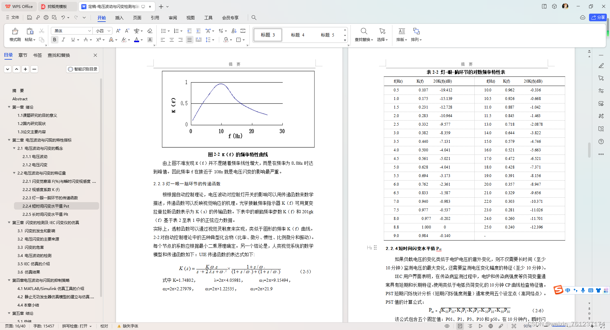Go to 2.2.5 长时间闪变水平值 Plt

(x=45, y=214)
